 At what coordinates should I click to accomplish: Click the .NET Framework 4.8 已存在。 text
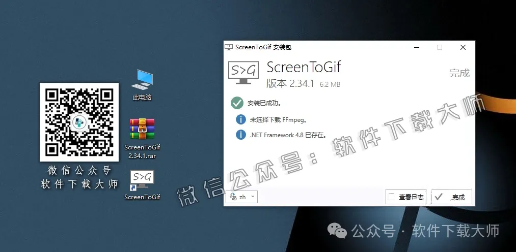point(288,135)
